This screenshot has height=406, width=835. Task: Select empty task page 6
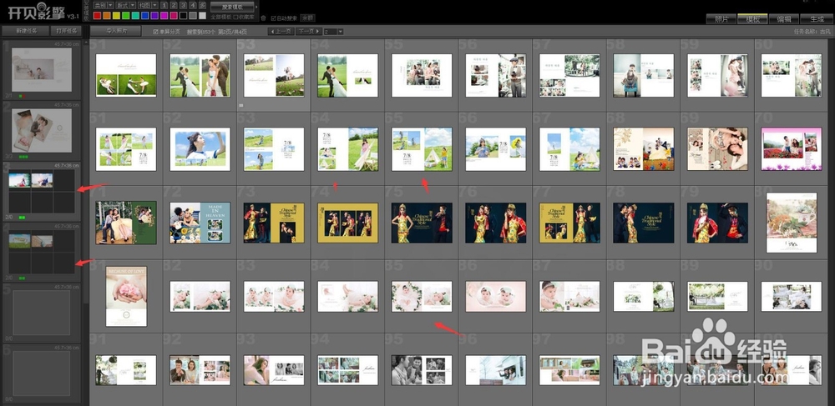tap(42, 373)
